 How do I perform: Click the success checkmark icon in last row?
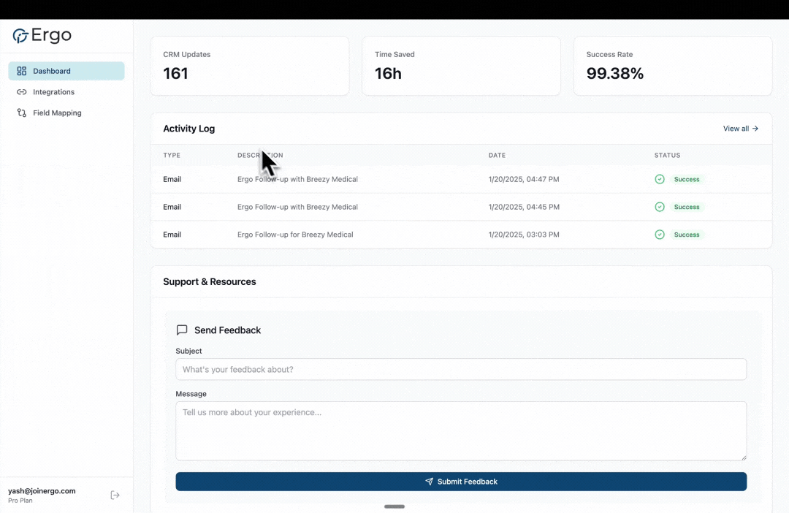(x=660, y=235)
